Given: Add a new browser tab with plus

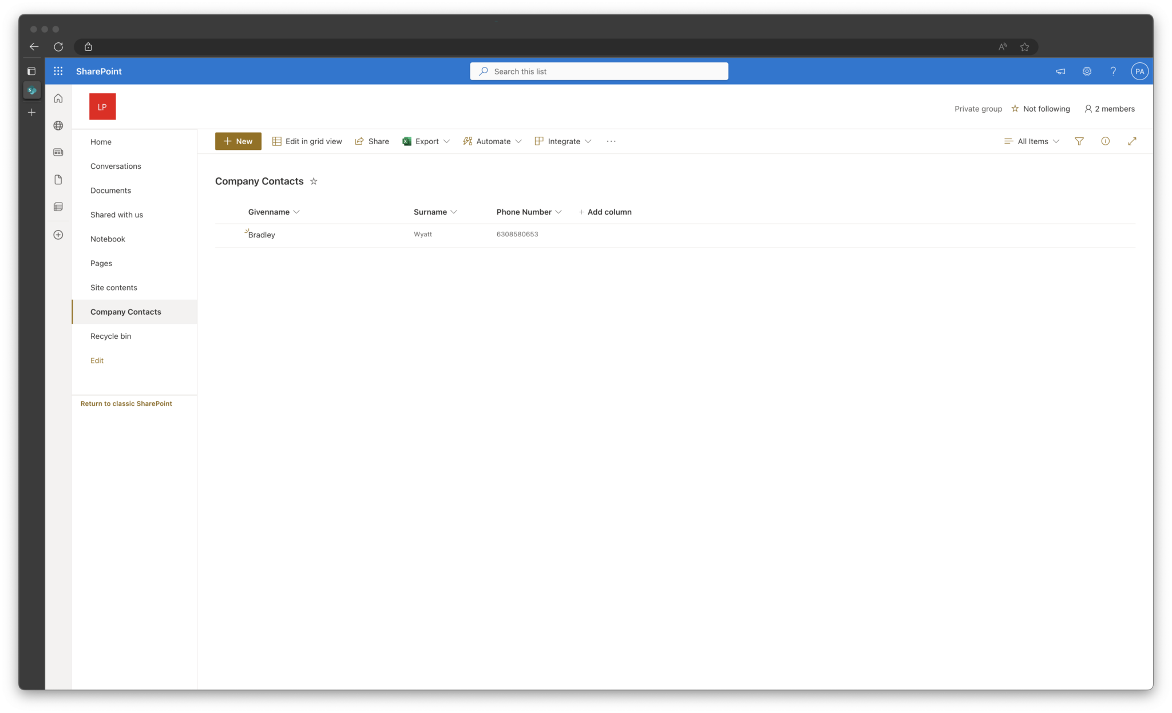Looking at the screenshot, I should [32, 112].
